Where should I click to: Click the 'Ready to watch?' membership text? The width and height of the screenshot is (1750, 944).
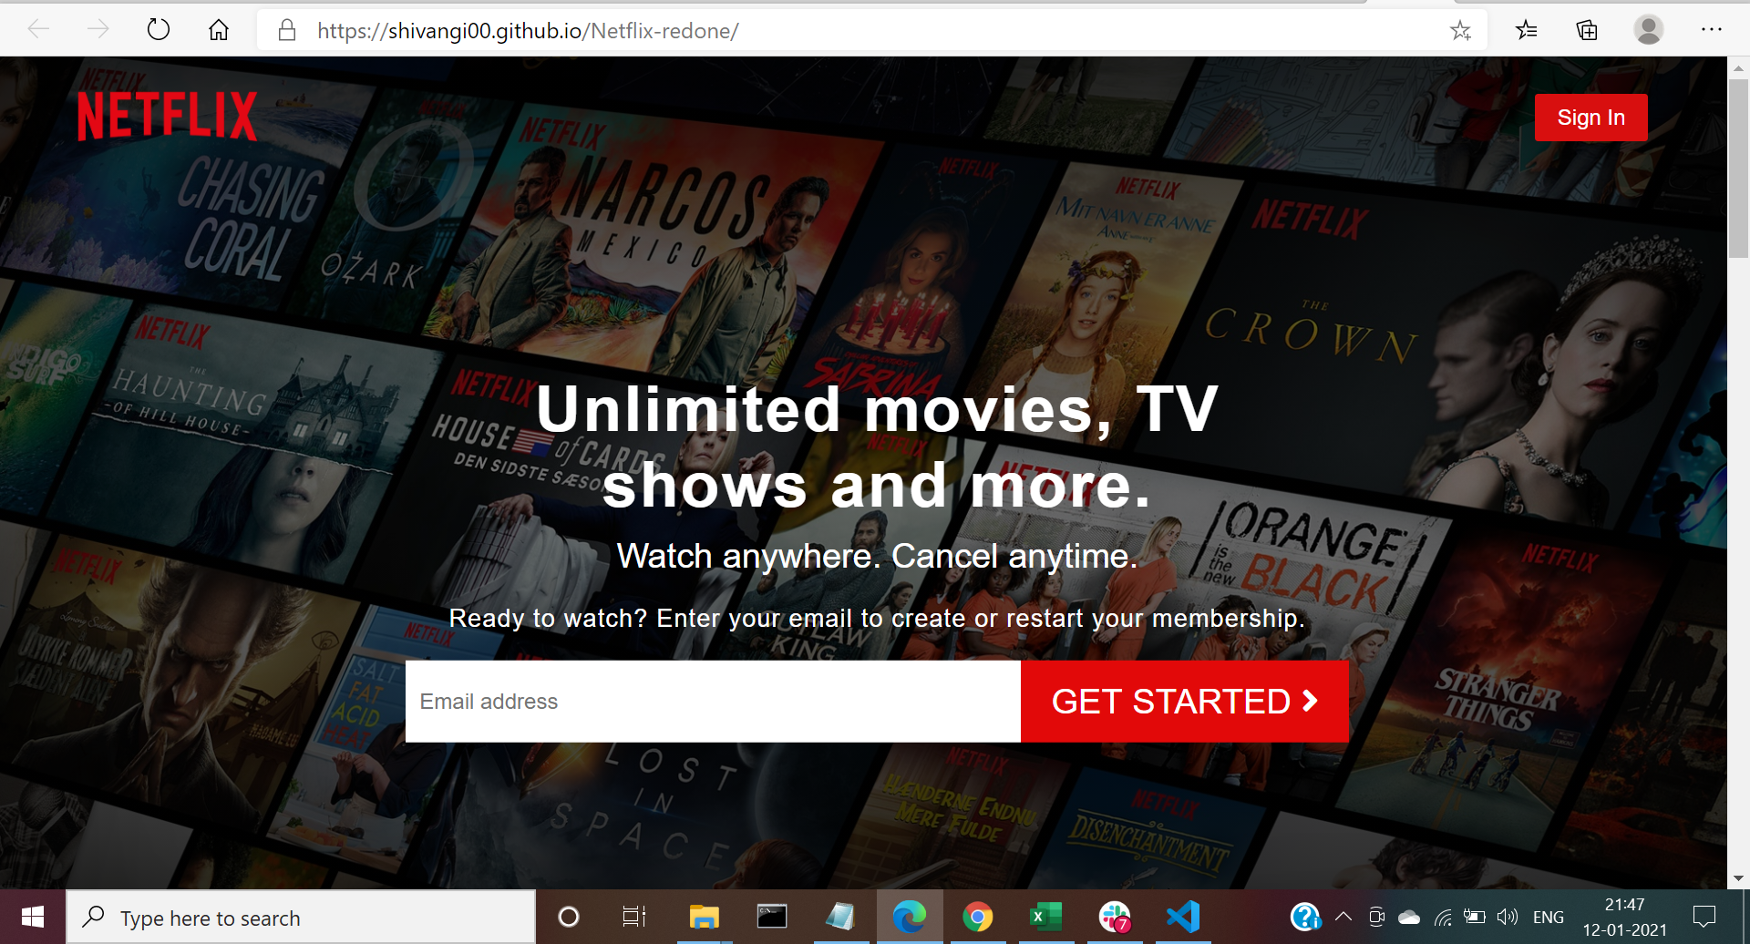[877, 619]
